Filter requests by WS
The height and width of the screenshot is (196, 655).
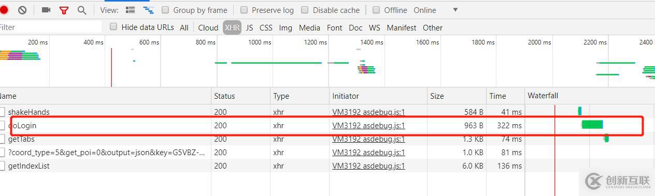(374, 27)
